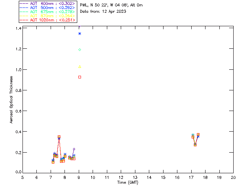Click the Time (GMT) axis label
The image size is (240, 192).
click(x=127, y=183)
